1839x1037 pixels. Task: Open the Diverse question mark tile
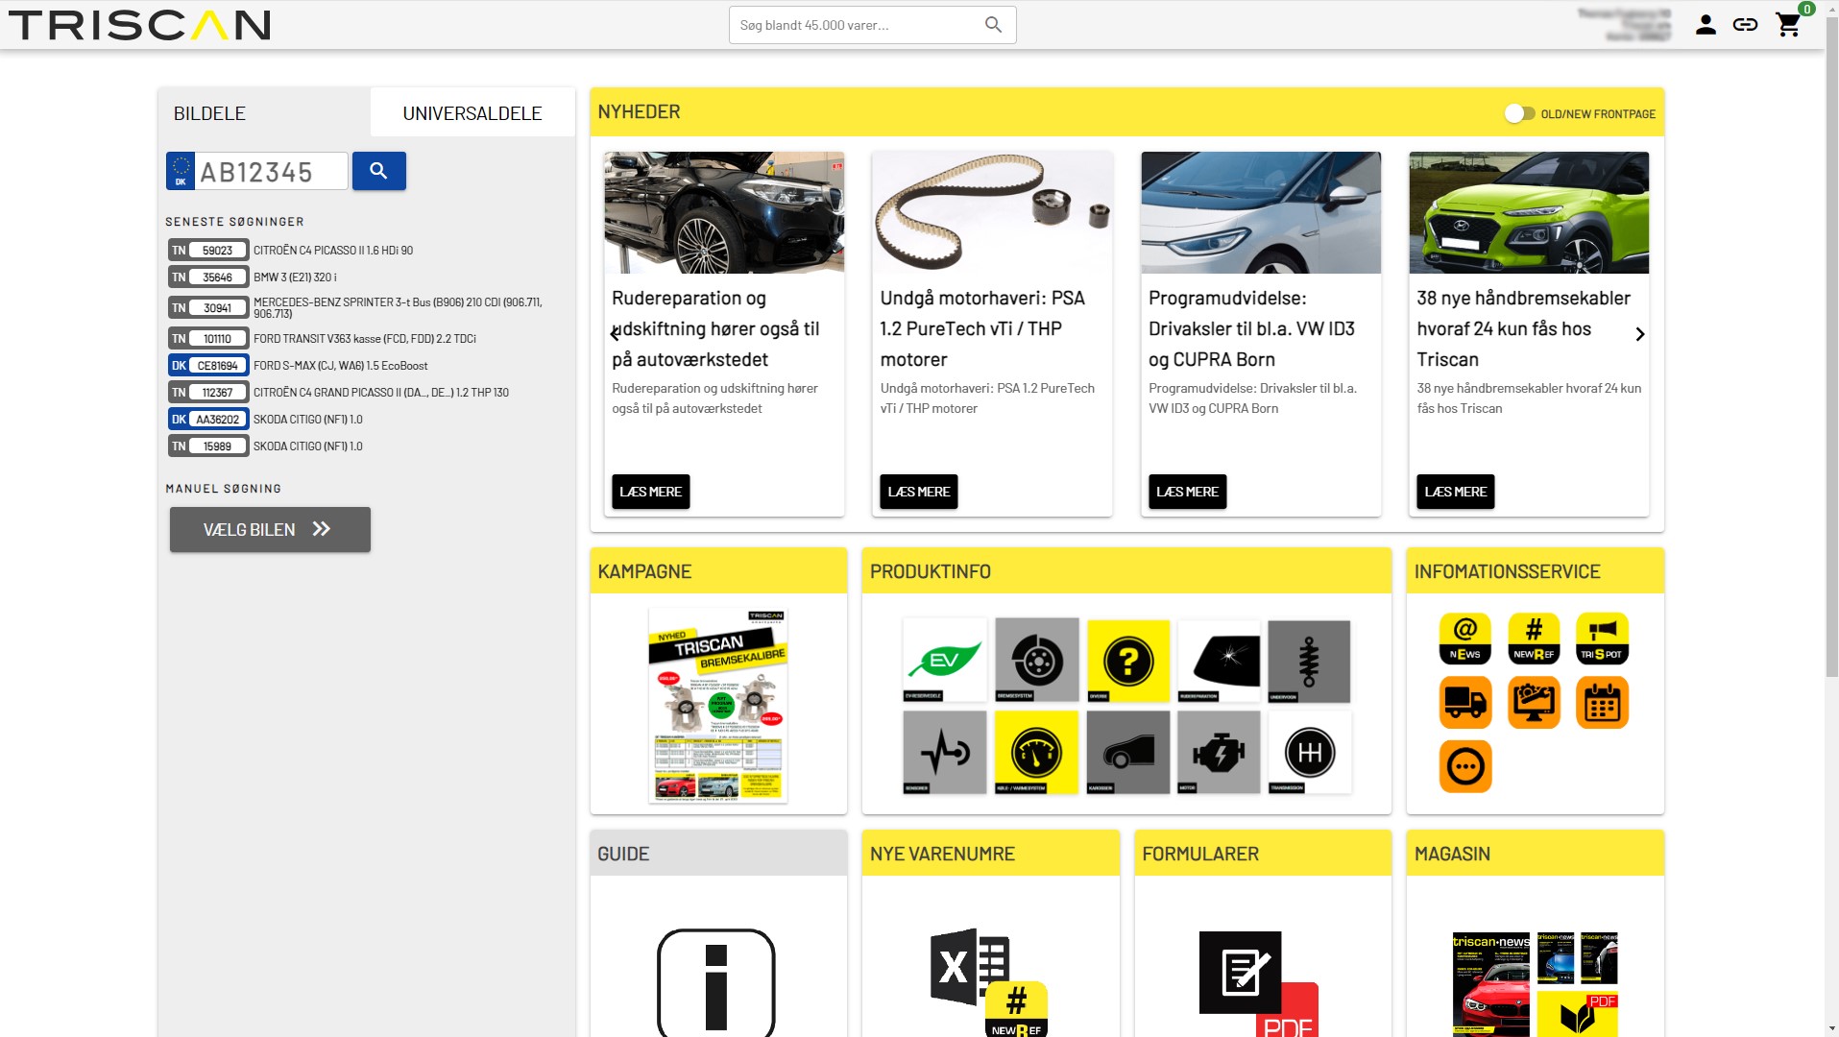pos(1128,661)
